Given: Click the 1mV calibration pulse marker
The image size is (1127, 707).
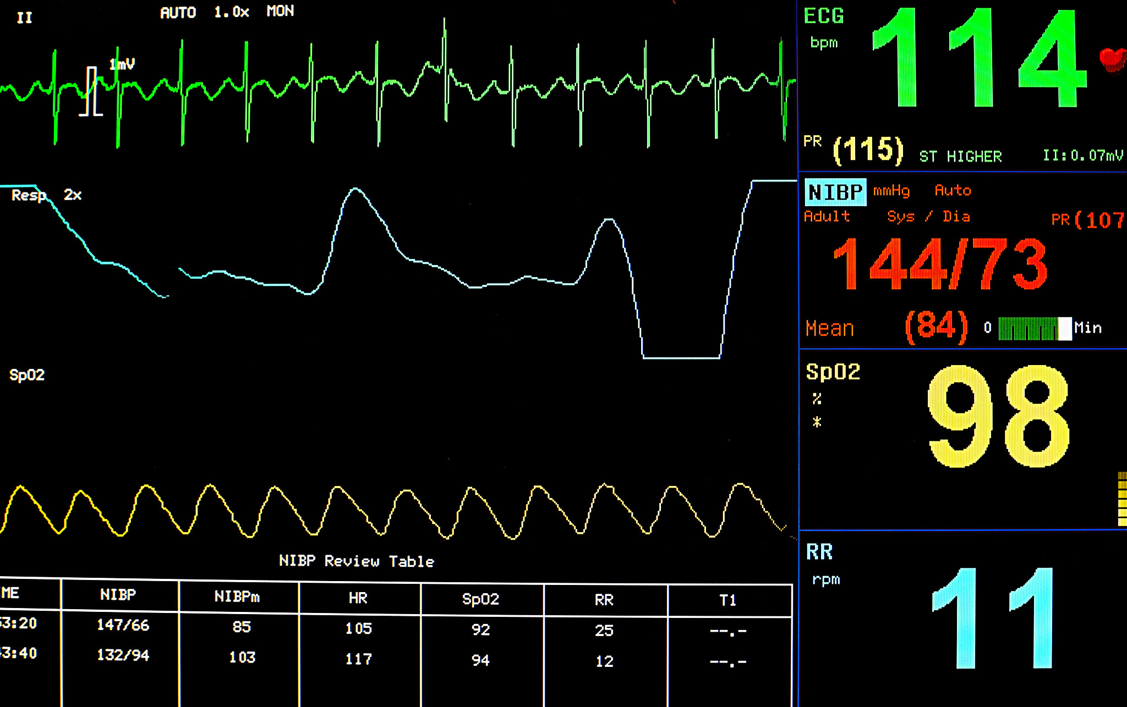Looking at the screenshot, I should (92, 91).
